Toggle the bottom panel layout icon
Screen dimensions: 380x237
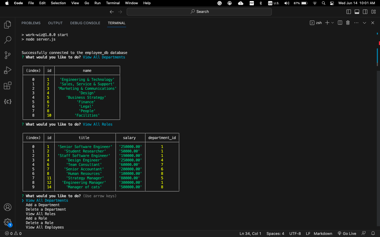click(357, 12)
